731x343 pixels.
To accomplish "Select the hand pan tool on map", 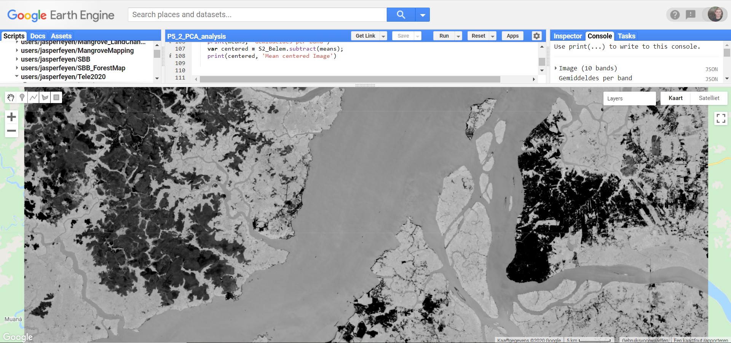I will pos(11,98).
